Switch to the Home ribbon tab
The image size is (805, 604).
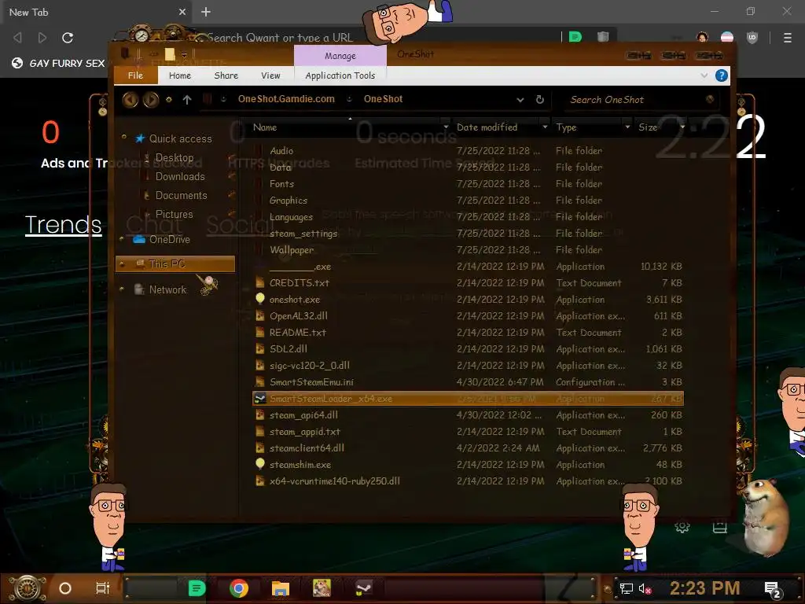click(180, 75)
